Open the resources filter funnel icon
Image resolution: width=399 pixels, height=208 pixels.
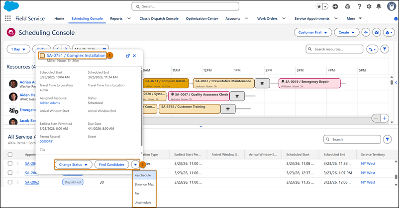coord(385,49)
